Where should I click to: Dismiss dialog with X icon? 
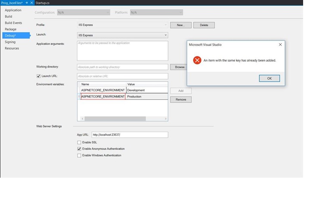(280, 44)
